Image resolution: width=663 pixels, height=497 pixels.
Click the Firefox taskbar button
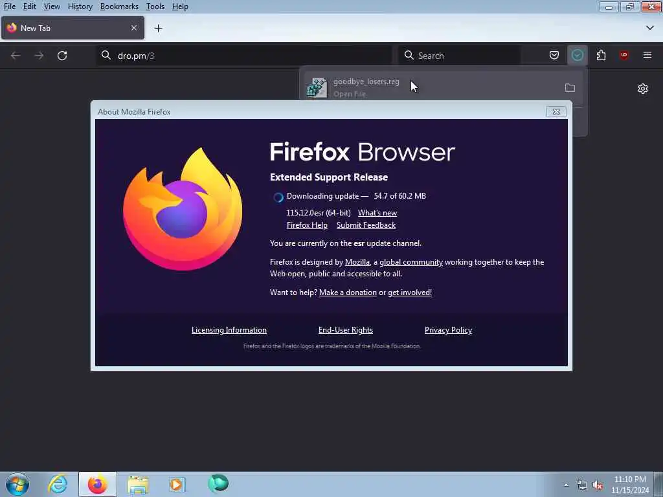click(97, 484)
